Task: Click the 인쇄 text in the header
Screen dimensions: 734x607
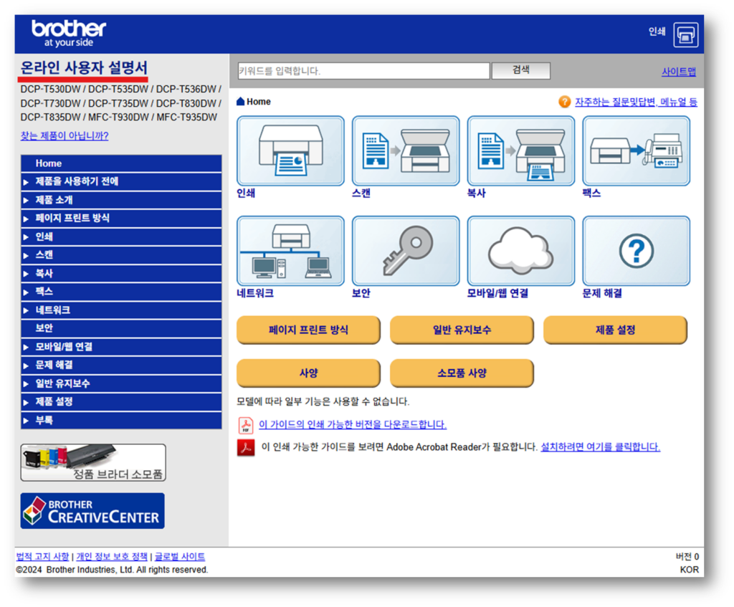Action: [657, 32]
